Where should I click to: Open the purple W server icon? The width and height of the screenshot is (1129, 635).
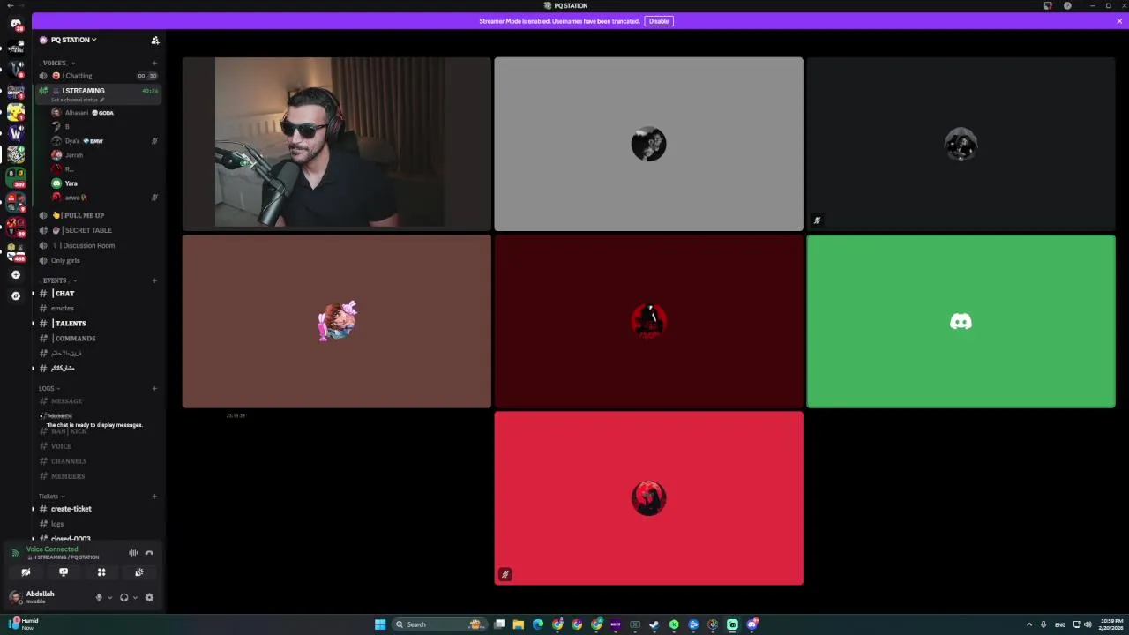point(16,133)
